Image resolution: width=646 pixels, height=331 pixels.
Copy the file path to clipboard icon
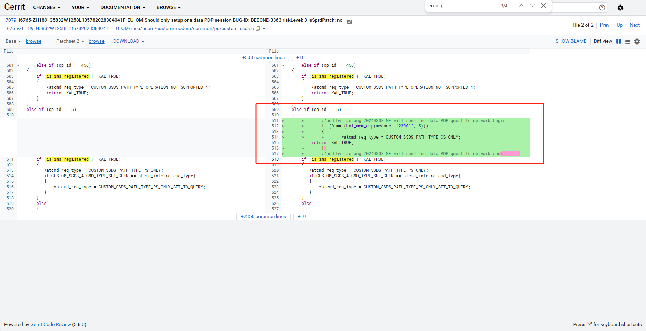(x=258, y=29)
